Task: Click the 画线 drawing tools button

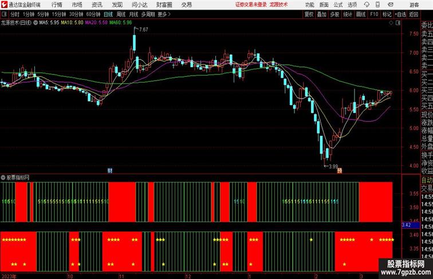Action: 361,14
